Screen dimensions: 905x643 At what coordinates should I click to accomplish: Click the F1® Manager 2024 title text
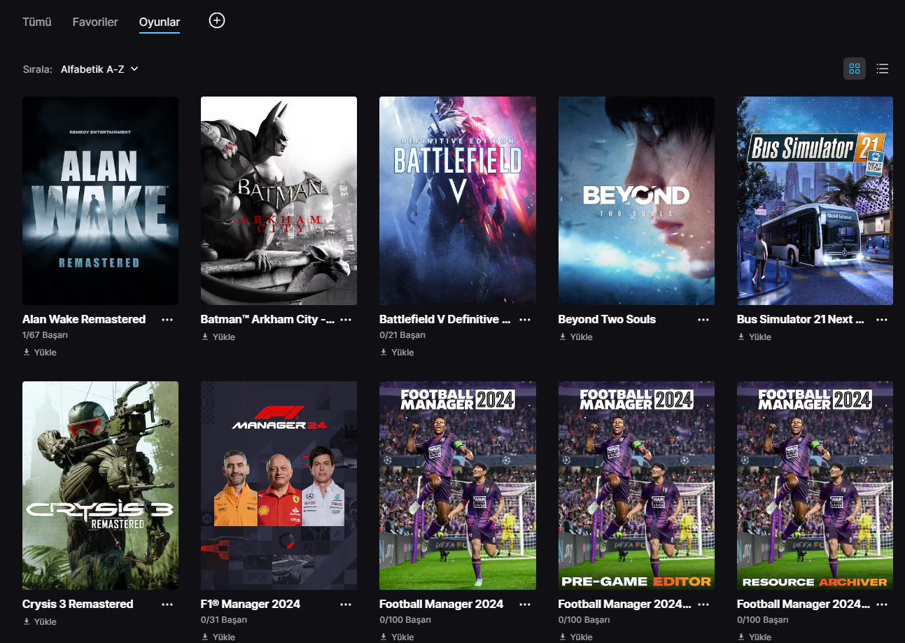251,604
